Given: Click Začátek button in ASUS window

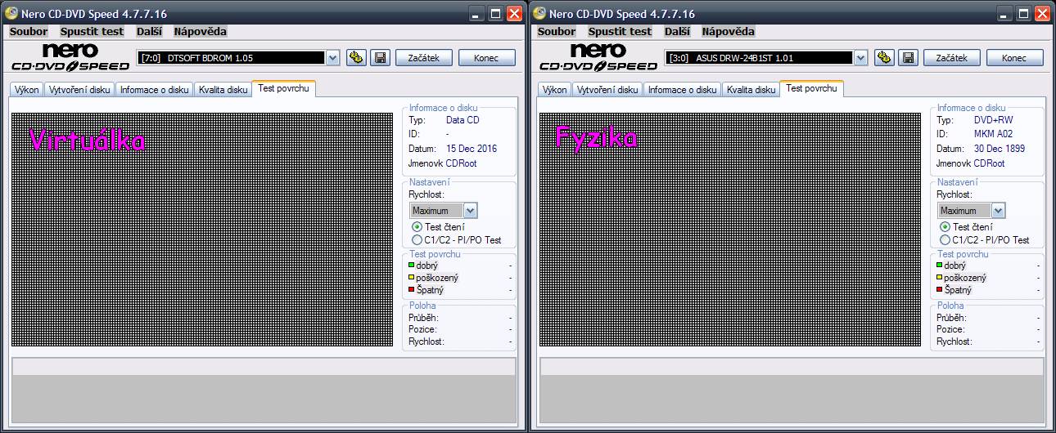Looking at the screenshot, I should [x=952, y=58].
